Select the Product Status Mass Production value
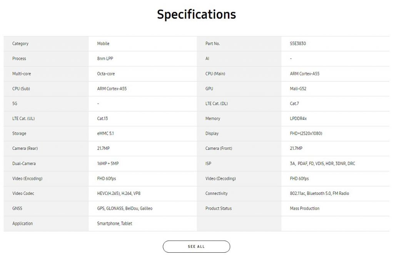This screenshot has height=255, width=394. [x=305, y=208]
